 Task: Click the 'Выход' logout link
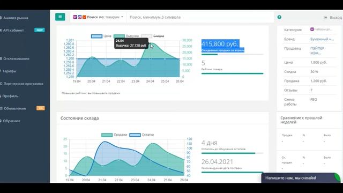pyautogui.click(x=336, y=18)
